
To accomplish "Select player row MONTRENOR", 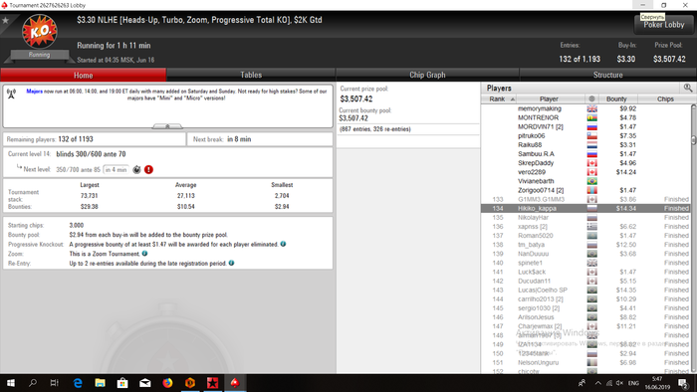I will [585, 117].
